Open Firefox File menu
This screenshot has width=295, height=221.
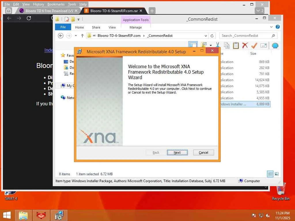pos(7,4)
